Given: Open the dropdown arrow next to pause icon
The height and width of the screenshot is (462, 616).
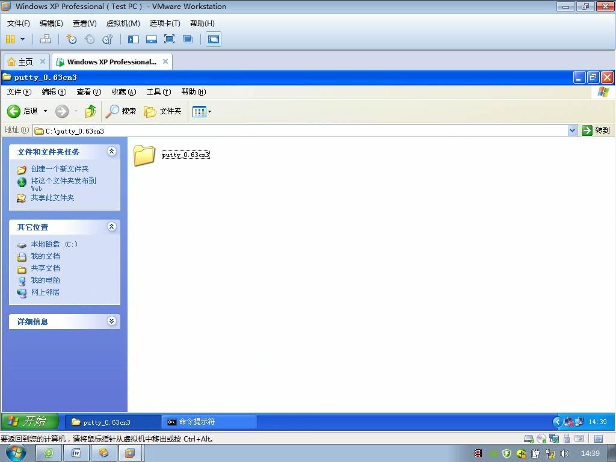Looking at the screenshot, I should pos(22,39).
